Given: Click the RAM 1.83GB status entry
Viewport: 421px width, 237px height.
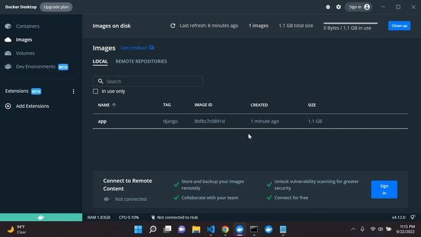Looking at the screenshot, I should click(x=99, y=217).
